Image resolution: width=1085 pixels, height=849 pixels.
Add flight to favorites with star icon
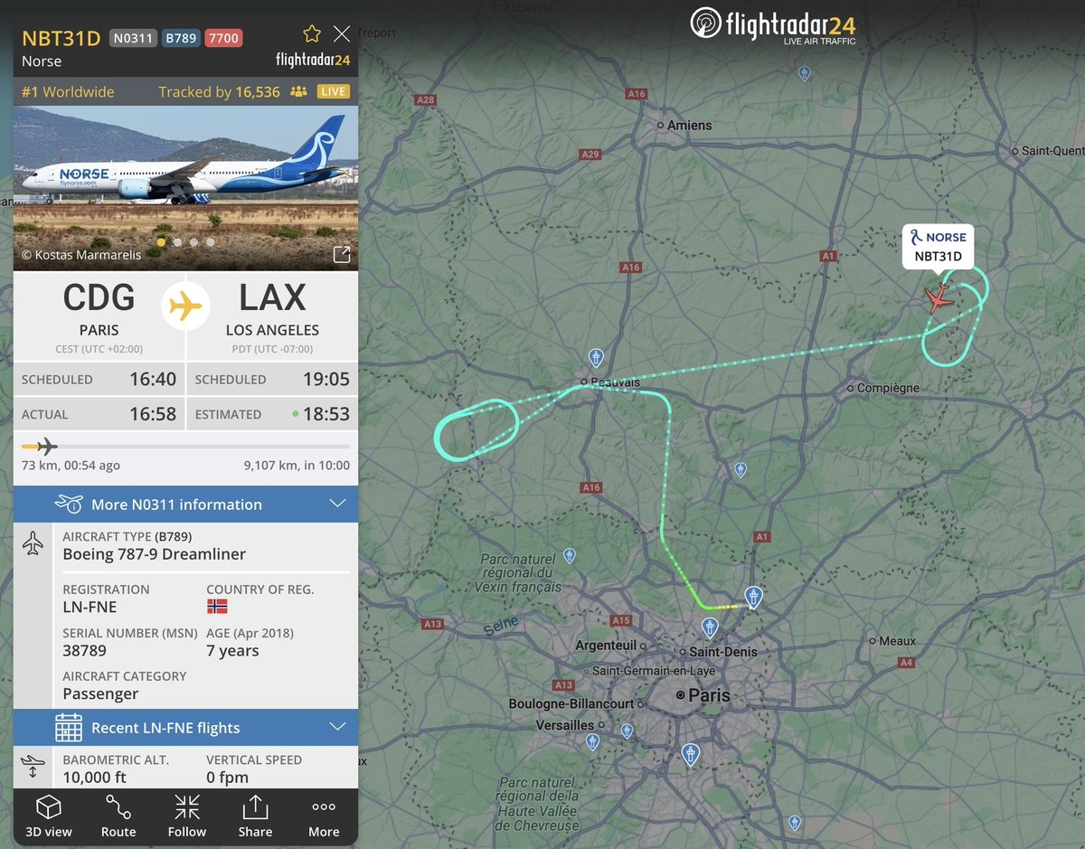point(312,34)
